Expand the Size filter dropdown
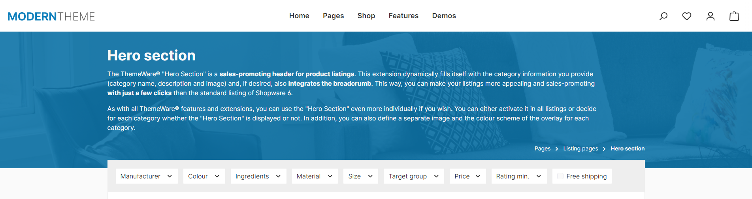The width and height of the screenshot is (752, 199). [x=361, y=176]
